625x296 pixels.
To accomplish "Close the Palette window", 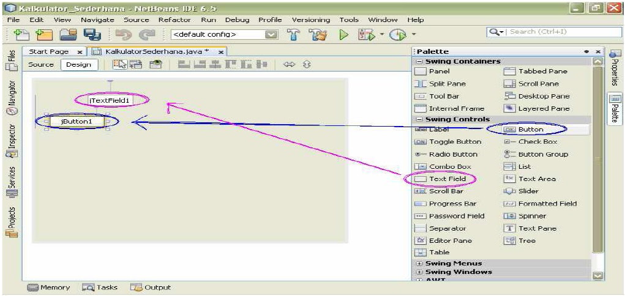I will 598,52.
